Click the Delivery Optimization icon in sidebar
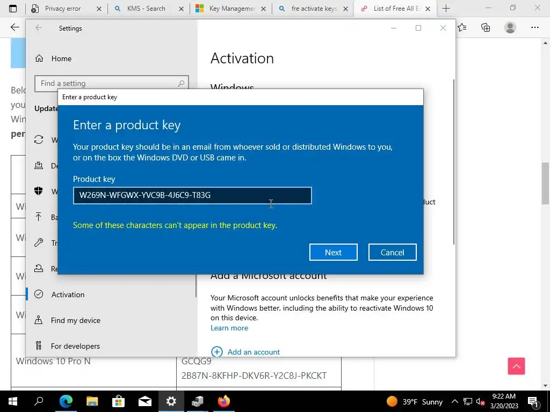The height and width of the screenshot is (412, 550). coord(39,165)
